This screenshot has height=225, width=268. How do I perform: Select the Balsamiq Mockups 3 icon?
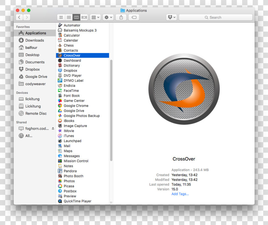tap(60, 30)
